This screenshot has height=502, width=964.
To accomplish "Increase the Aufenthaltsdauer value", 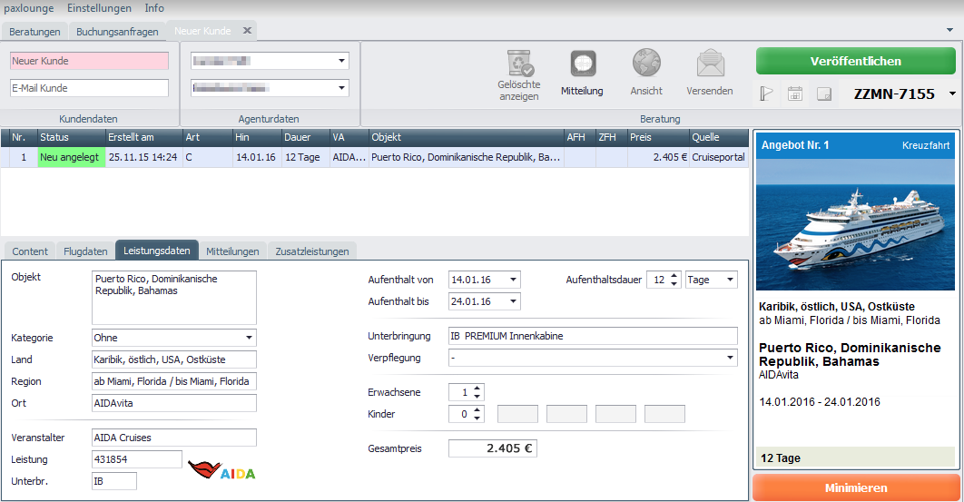I will pos(674,276).
